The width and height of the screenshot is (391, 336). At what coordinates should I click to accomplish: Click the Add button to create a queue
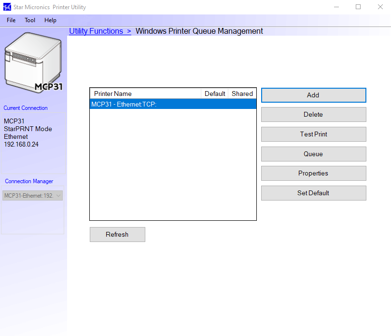(x=313, y=95)
